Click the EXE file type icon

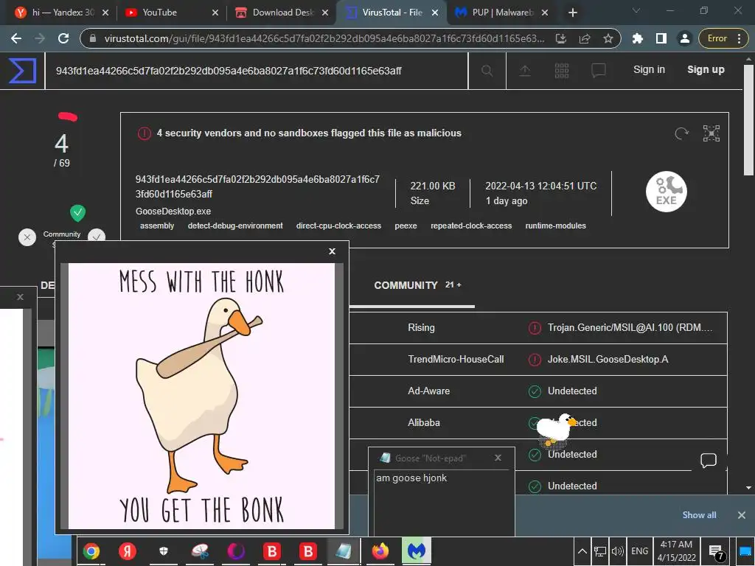tap(666, 192)
